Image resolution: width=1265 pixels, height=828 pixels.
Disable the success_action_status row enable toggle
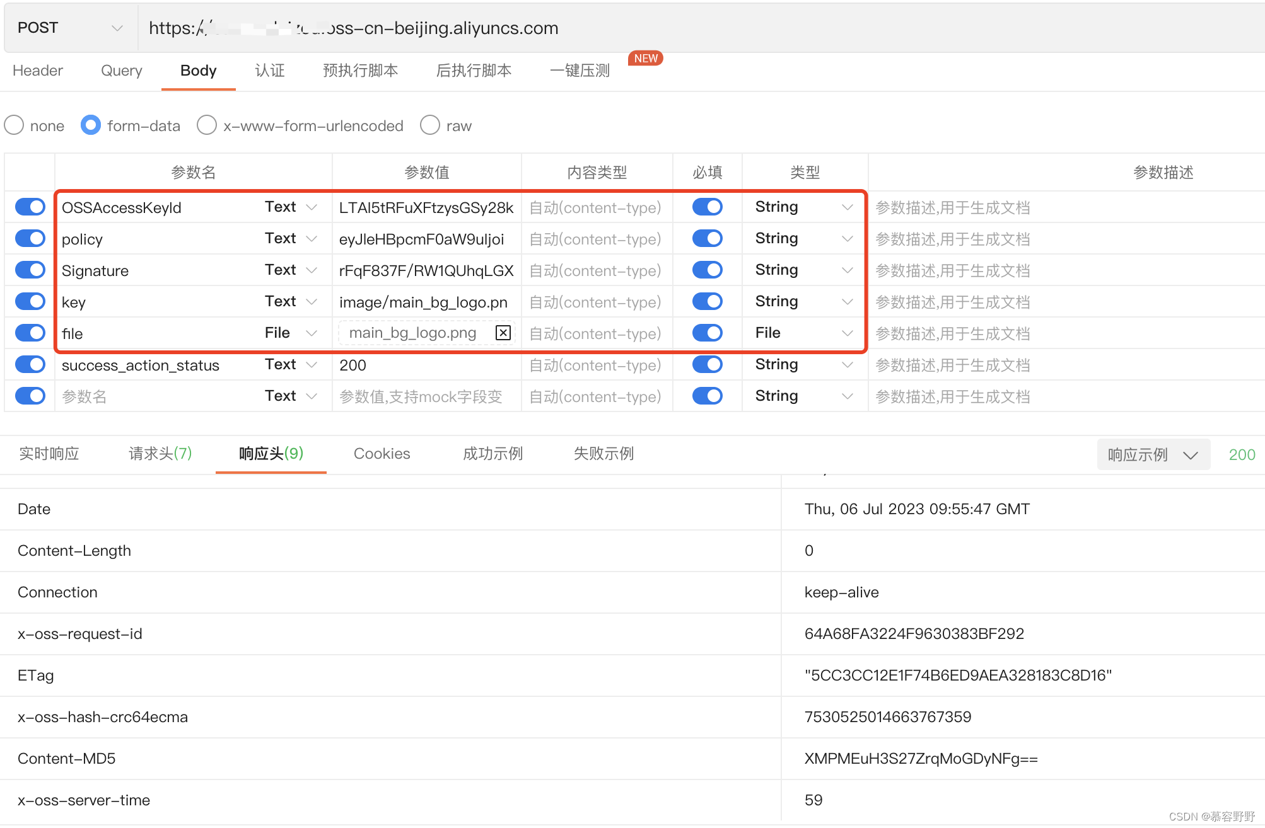point(30,364)
